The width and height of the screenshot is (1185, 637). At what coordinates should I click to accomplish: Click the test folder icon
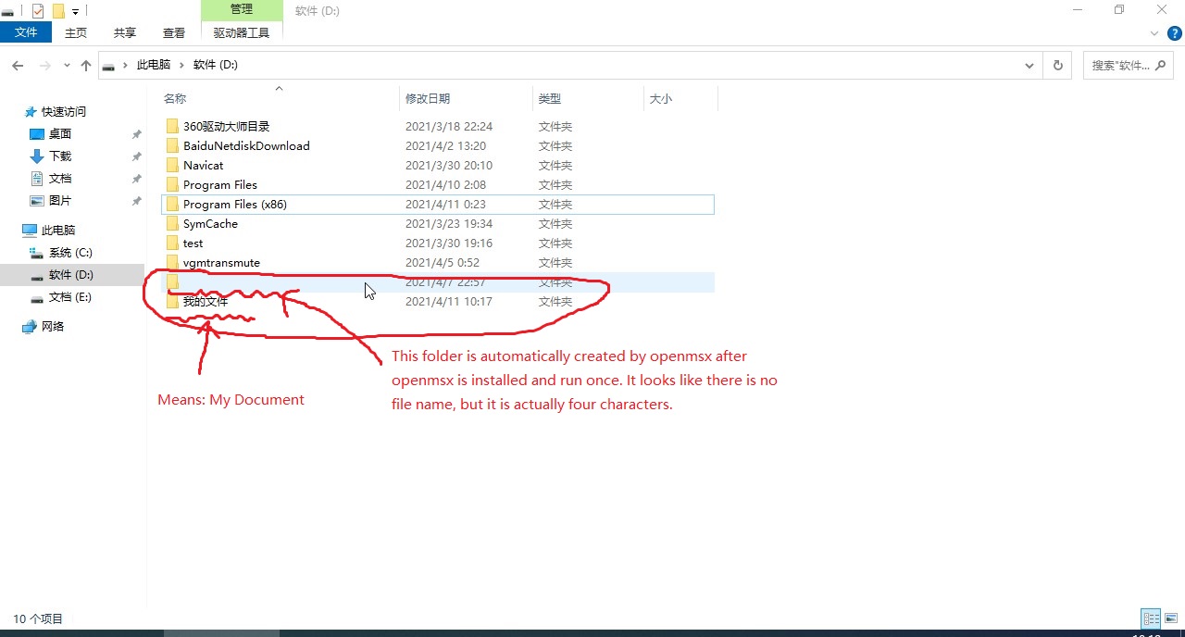(171, 243)
